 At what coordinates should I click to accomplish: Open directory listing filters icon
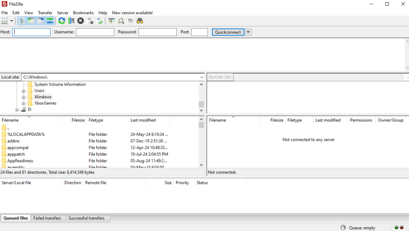click(x=112, y=21)
